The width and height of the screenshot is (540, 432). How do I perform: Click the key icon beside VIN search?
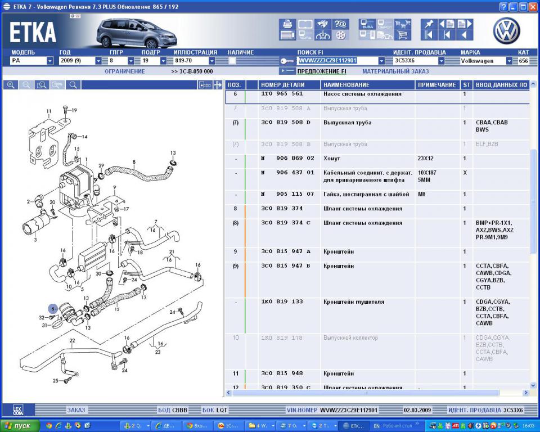(x=286, y=61)
